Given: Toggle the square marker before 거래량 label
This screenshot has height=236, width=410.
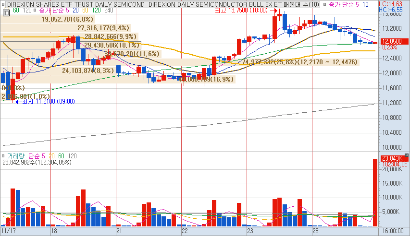Looking at the screenshot, I should 3,156.
